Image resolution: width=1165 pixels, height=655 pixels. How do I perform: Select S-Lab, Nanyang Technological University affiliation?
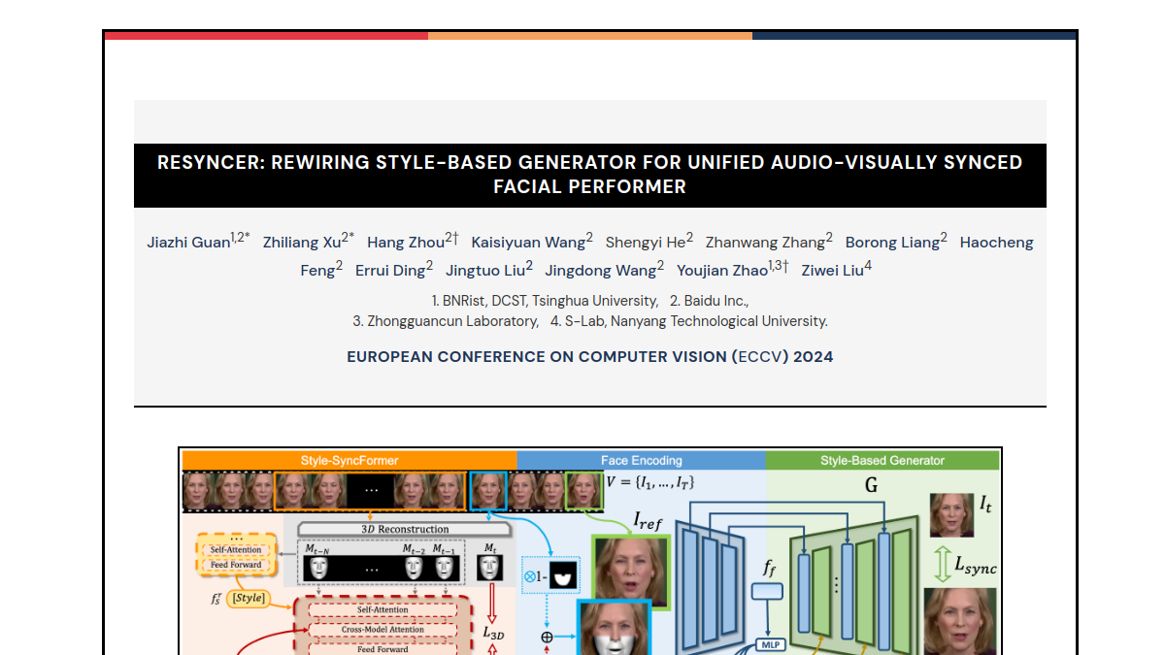pos(689,321)
